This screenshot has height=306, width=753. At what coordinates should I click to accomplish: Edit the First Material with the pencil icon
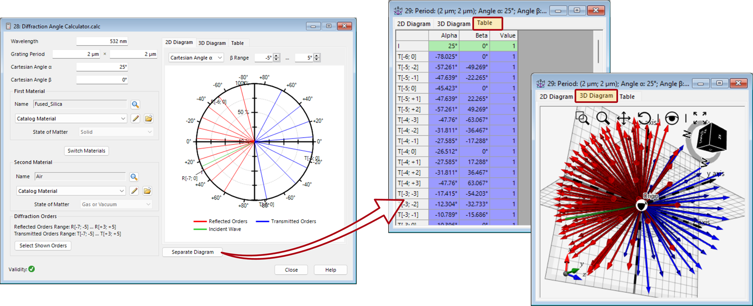[x=135, y=118]
